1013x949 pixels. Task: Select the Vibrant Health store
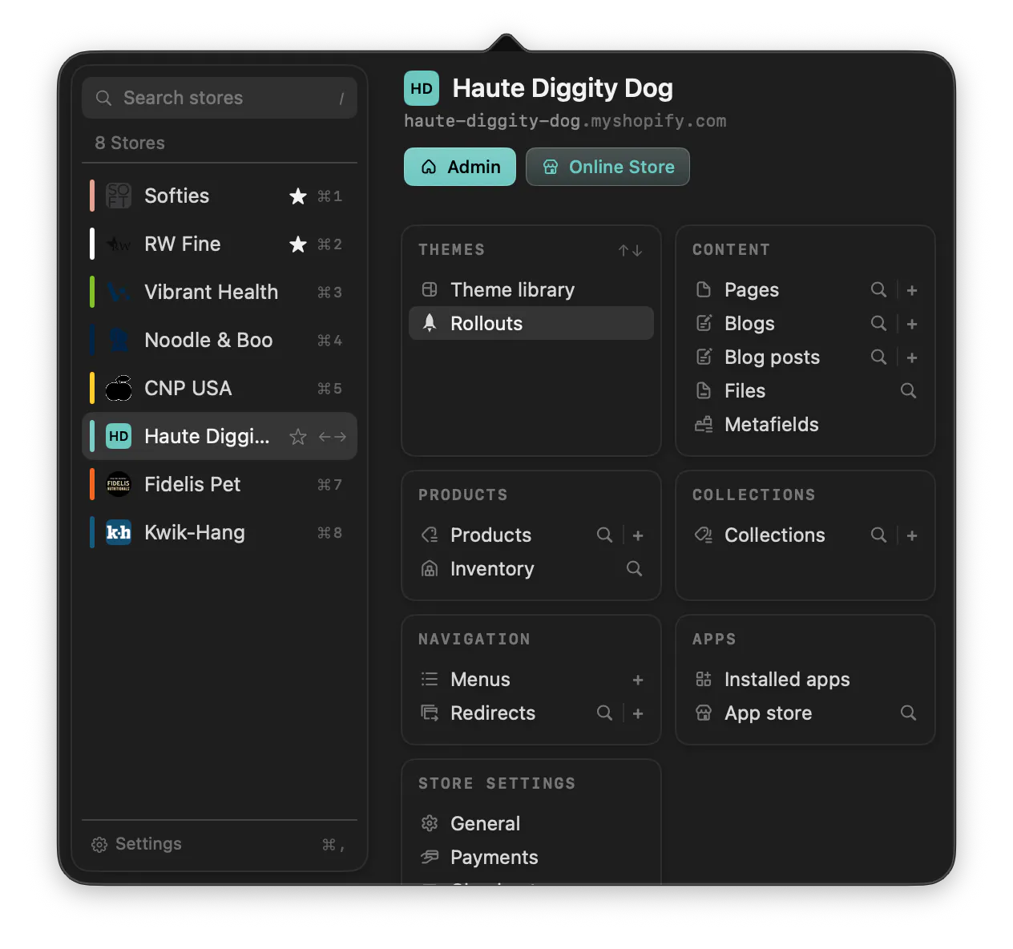click(x=220, y=292)
